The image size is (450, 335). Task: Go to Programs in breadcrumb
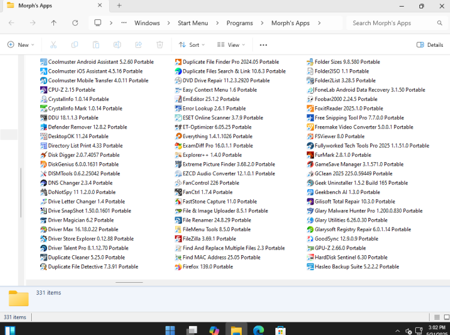tap(239, 23)
